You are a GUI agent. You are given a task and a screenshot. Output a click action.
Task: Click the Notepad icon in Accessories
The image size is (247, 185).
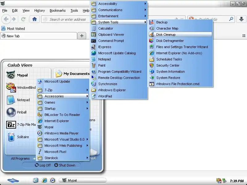point(94,59)
